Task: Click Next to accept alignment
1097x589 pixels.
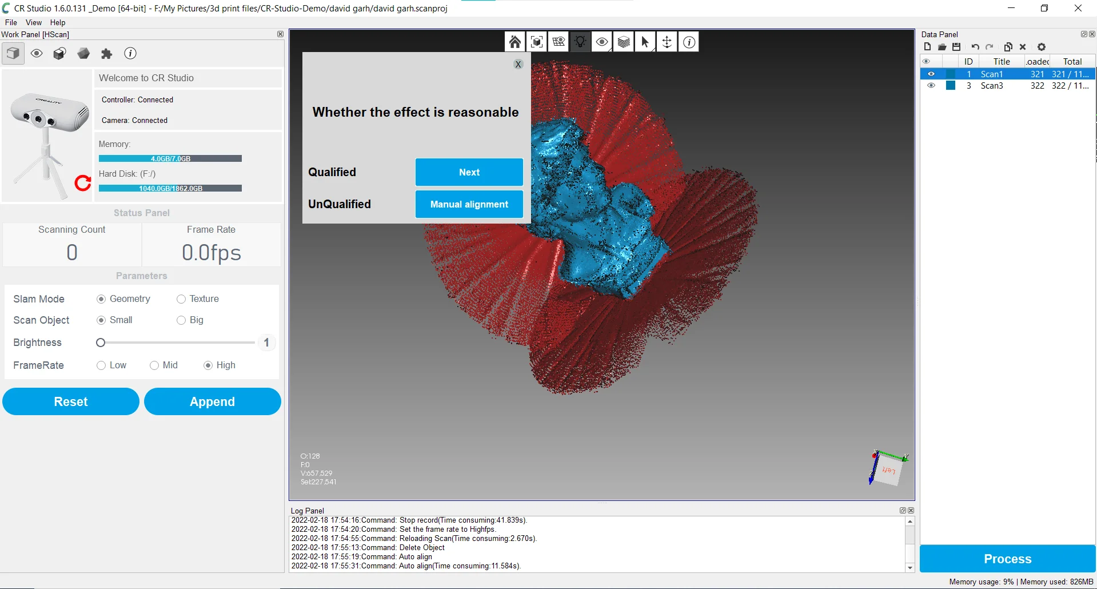Action: click(x=469, y=172)
